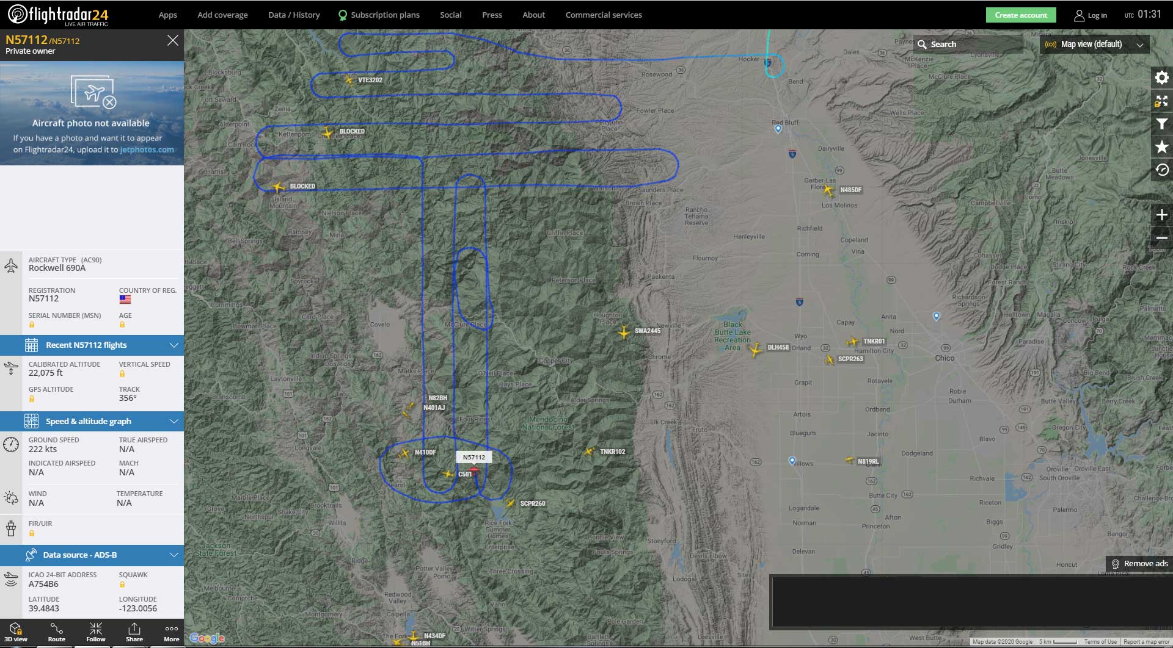Screen dimensions: 1173x648
Task: Open the More options menu
Action: pos(171,632)
